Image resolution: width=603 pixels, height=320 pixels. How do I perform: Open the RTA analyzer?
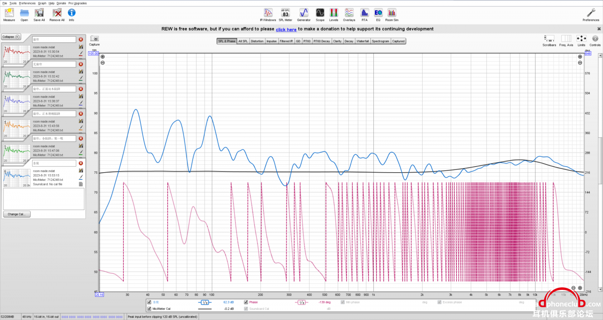364,13
